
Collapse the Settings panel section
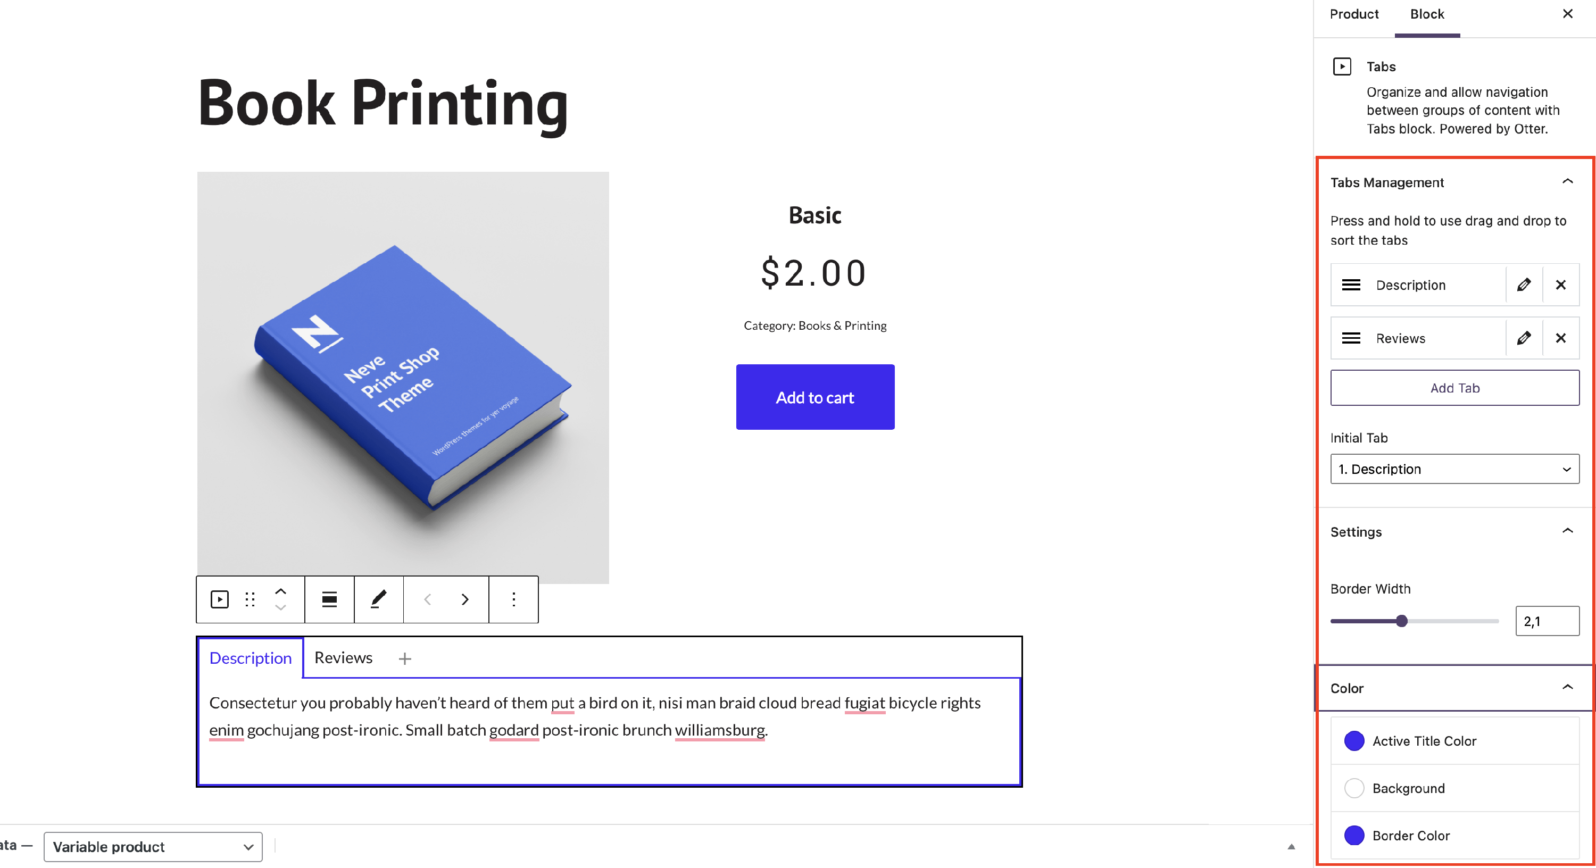[1567, 531]
